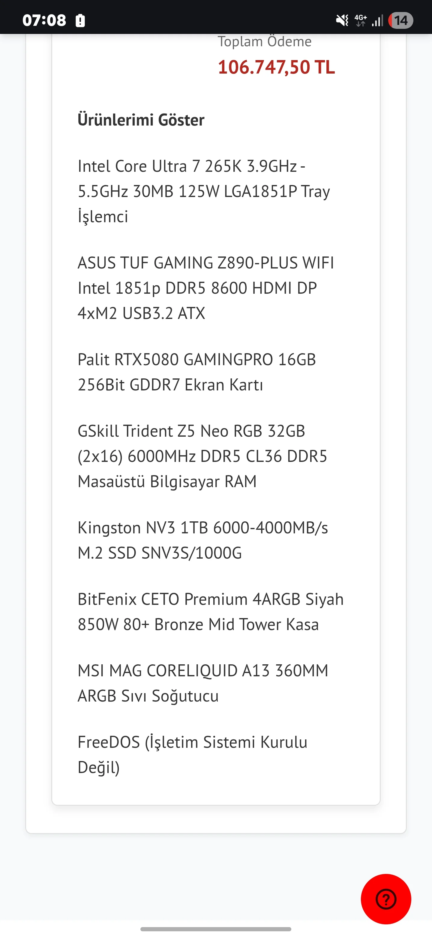
Task: Select the Palit RTX5080 GAMINGPRO graphics card
Action: pos(196,372)
